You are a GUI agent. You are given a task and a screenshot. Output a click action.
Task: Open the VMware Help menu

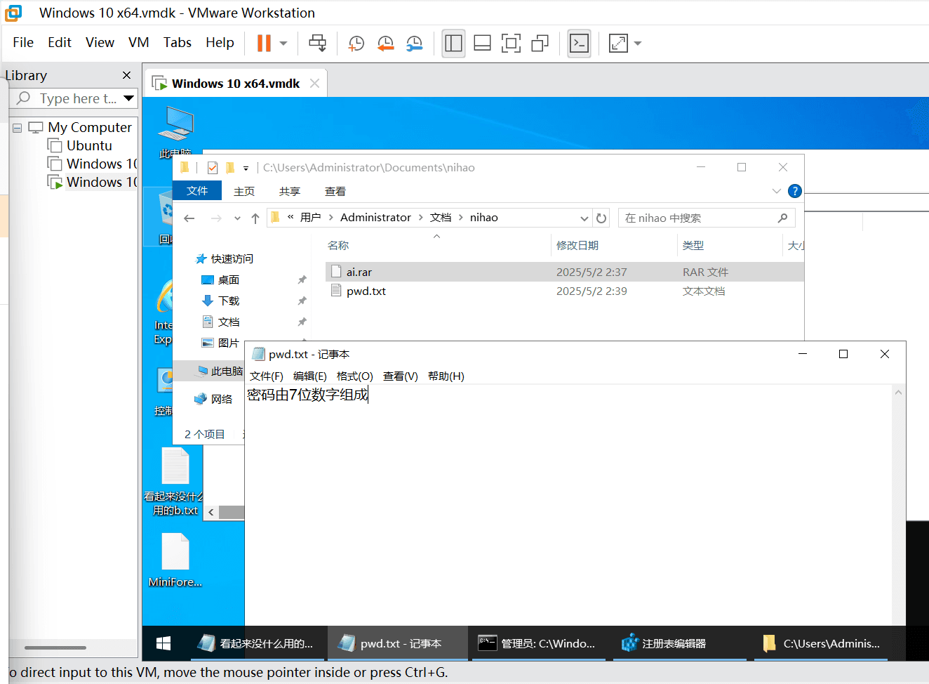(220, 43)
